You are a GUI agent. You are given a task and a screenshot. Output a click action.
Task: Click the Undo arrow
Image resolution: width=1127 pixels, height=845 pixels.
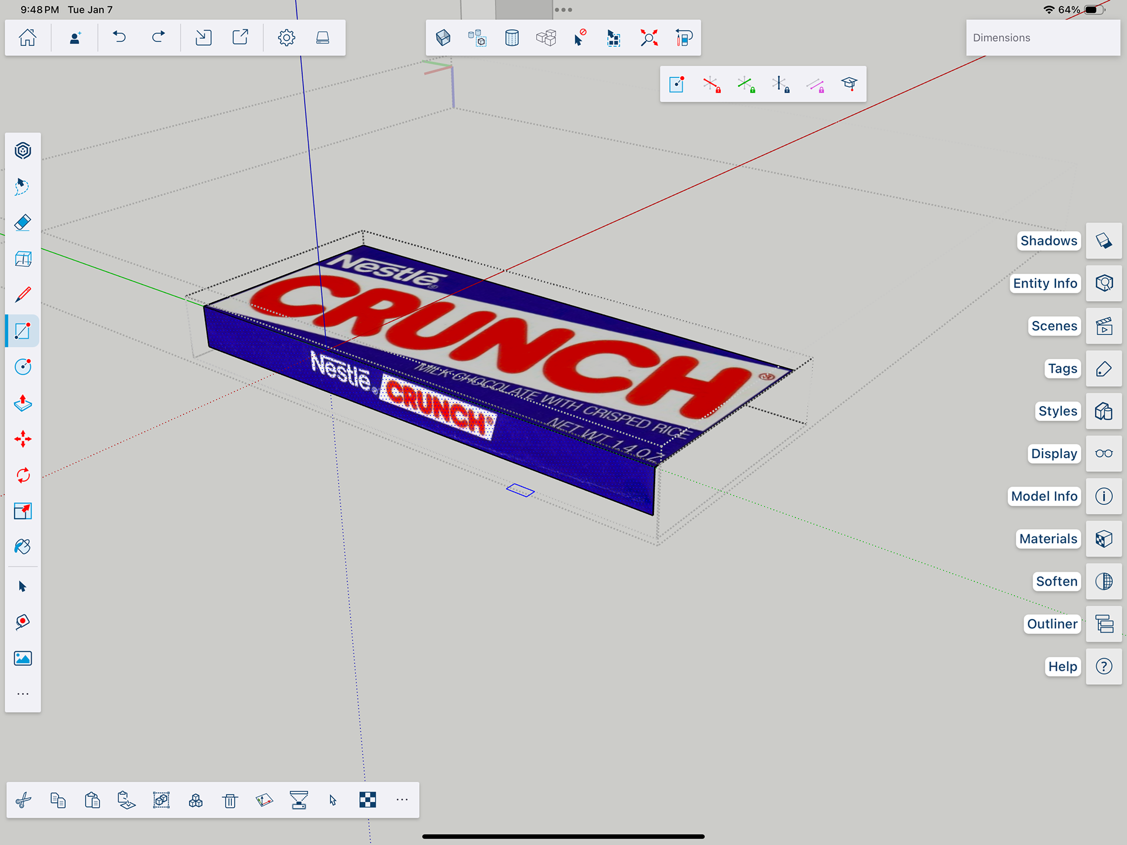coord(119,38)
